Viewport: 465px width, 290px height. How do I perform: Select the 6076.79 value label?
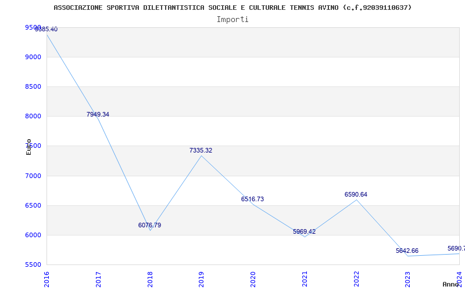point(149,225)
